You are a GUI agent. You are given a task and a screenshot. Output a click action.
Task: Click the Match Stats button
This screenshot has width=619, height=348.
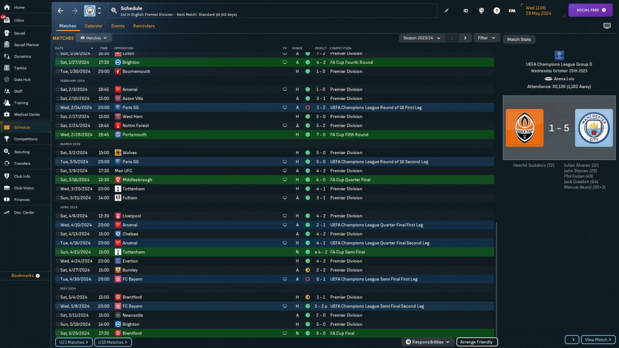tap(519, 40)
